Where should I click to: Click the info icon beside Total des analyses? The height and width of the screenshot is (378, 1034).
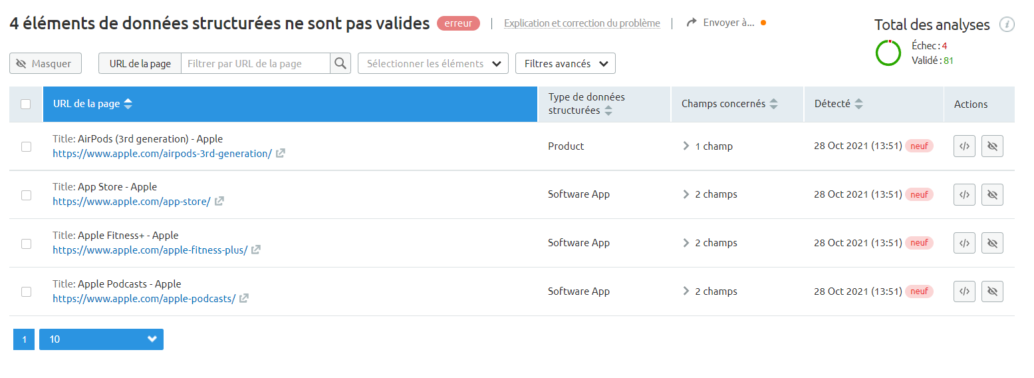tap(1007, 25)
